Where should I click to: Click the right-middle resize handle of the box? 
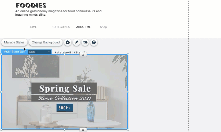pyautogui.click(x=128, y=92)
